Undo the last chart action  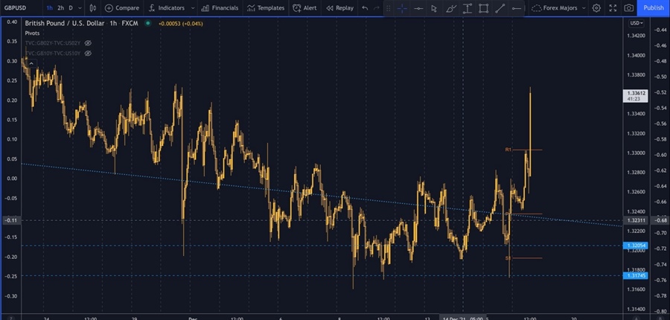pos(365,7)
